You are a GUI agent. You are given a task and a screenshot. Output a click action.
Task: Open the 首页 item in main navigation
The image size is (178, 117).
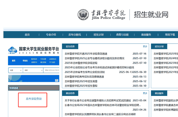(x=27, y=35)
